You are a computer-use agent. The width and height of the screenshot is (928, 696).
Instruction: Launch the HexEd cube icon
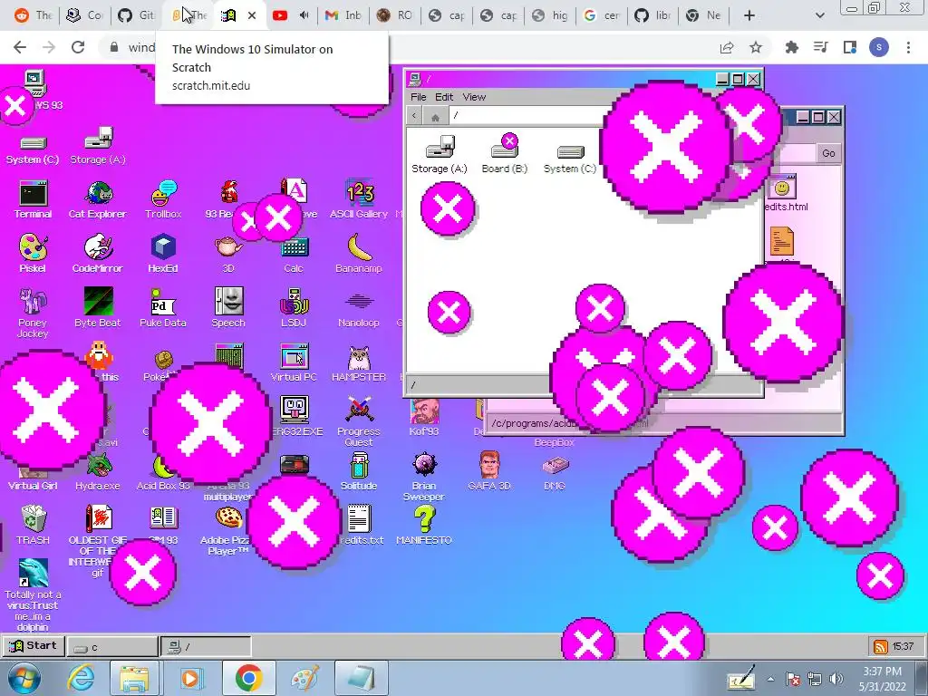[x=163, y=254]
